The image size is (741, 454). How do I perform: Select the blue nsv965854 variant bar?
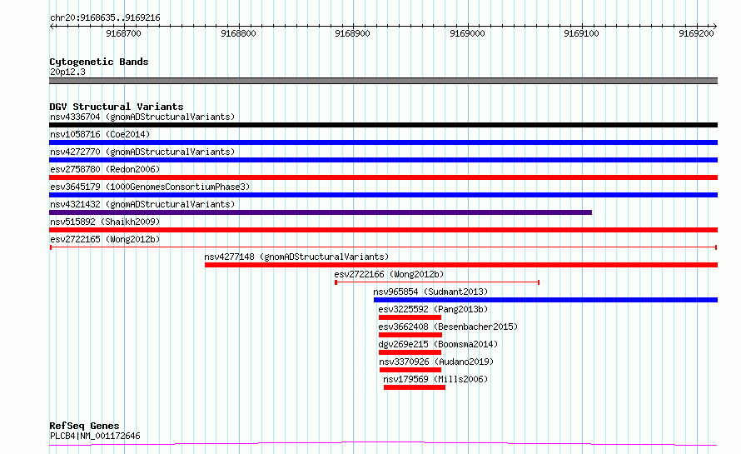[x=546, y=300]
